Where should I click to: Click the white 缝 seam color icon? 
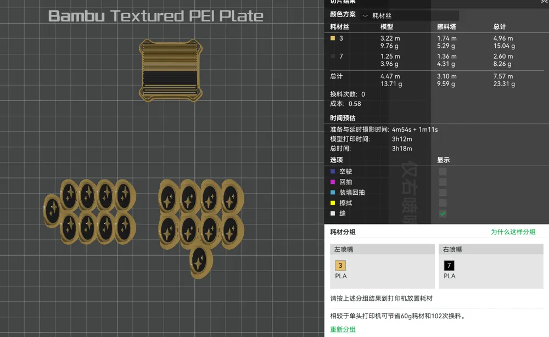point(333,214)
